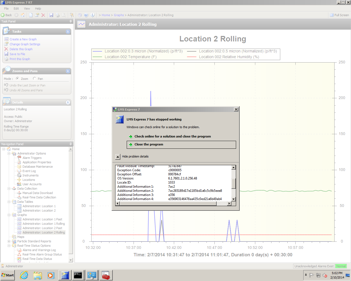Click the info bubble toolbar icon
Image resolution: width=351 pixels, height=281 pixels.
click(x=92, y=15)
